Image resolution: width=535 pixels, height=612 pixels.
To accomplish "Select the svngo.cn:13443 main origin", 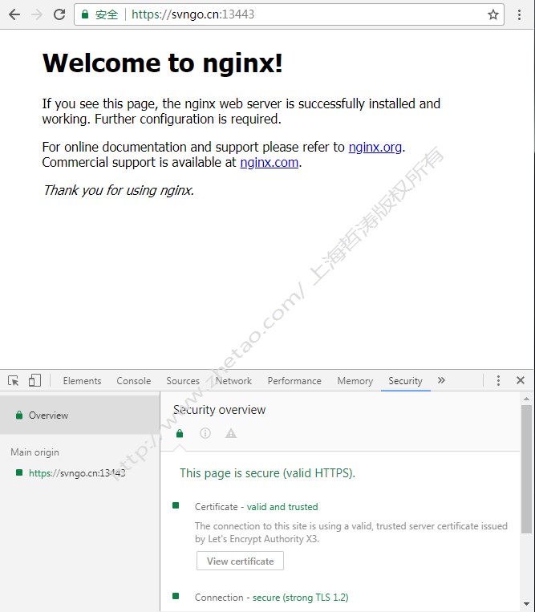I will click(x=76, y=473).
